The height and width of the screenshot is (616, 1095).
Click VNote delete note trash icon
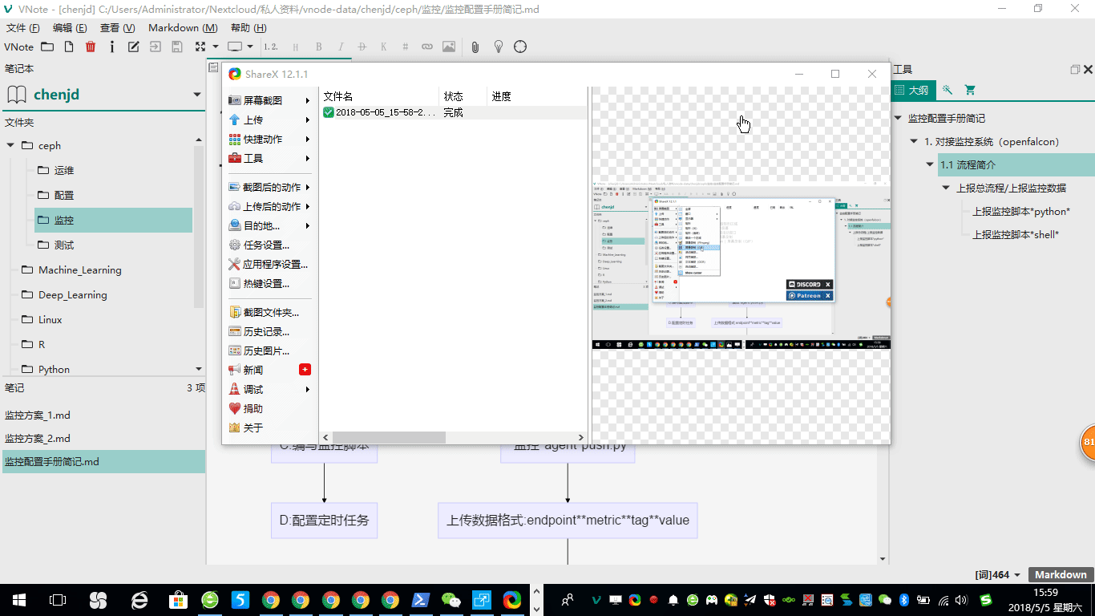[x=90, y=47]
